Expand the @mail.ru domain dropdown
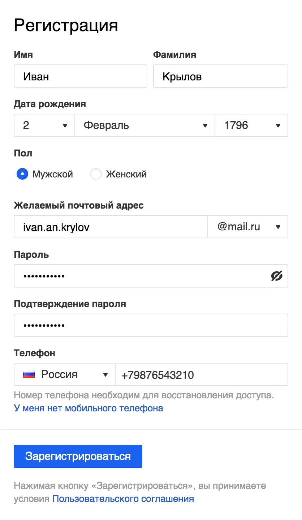Viewport: 302px width, 520px height. point(248,227)
